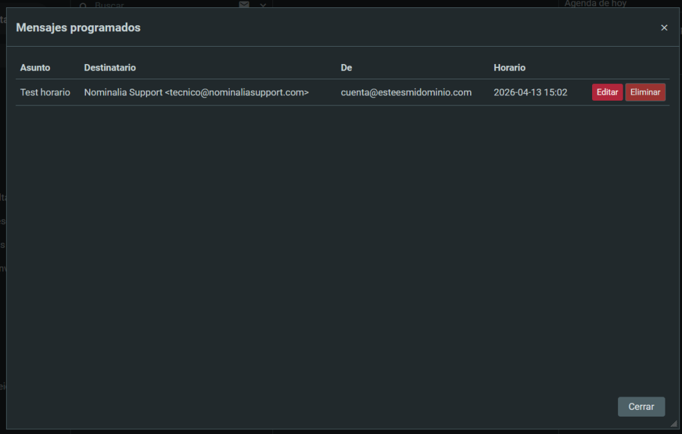Clear the search with its X icon
The height and width of the screenshot is (434, 682).
click(x=263, y=5)
